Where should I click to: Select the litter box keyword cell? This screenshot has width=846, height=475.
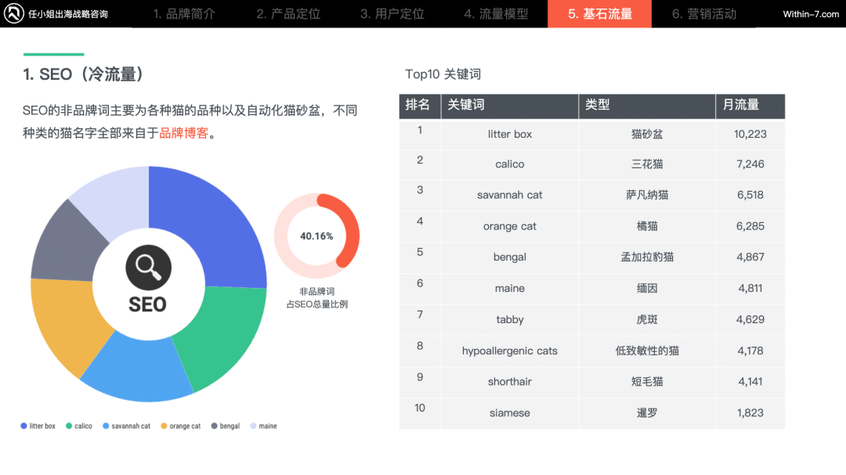tap(510, 135)
